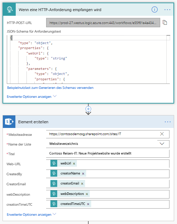Click the HTTP-POST-URL field
The width and height of the screenshot is (177, 224).
click(x=103, y=23)
